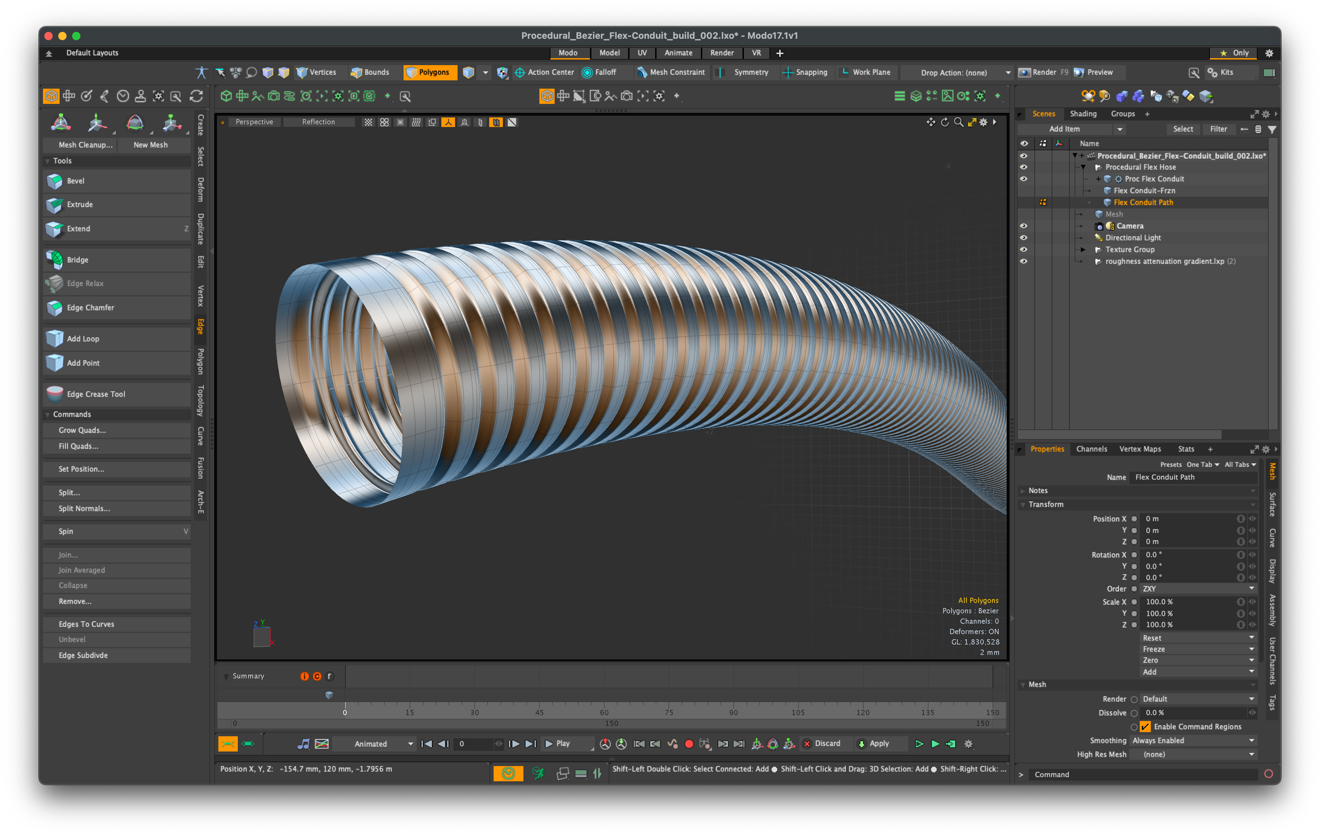This screenshot has width=1320, height=836.
Task: Open the Falloff options
Action: [x=600, y=72]
